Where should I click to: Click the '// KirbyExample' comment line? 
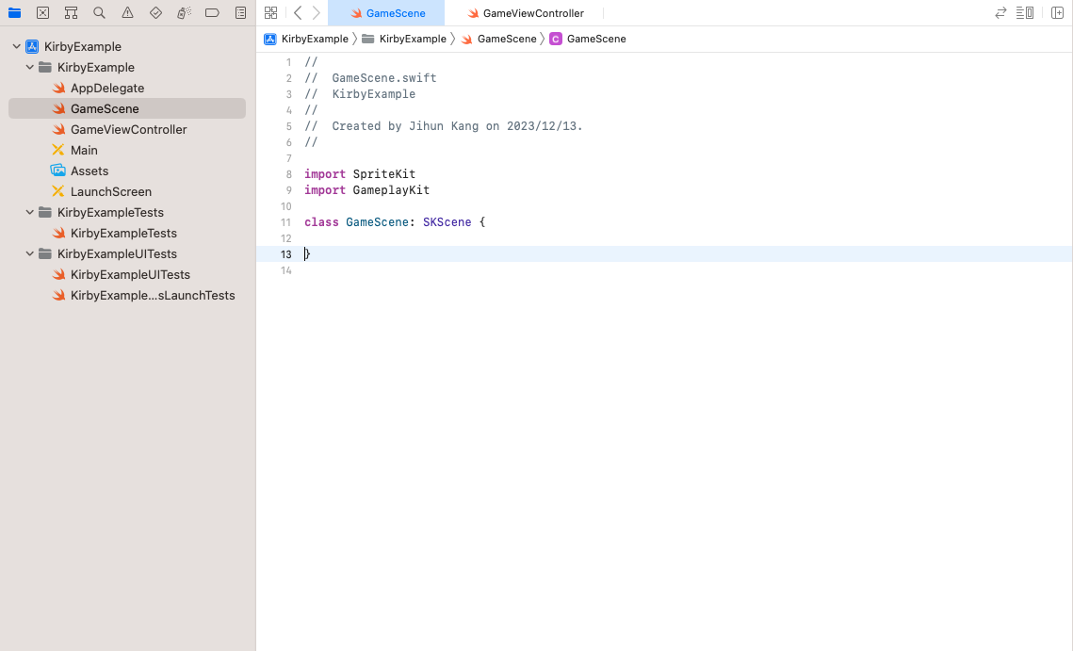pyautogui.click(x=360, y=94)
